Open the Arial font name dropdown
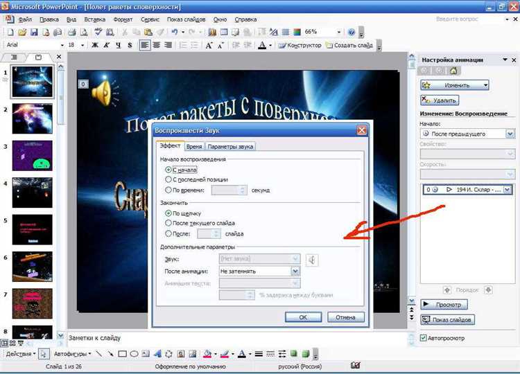The width and height of the screenshot is (520, 374). (62, 45)
